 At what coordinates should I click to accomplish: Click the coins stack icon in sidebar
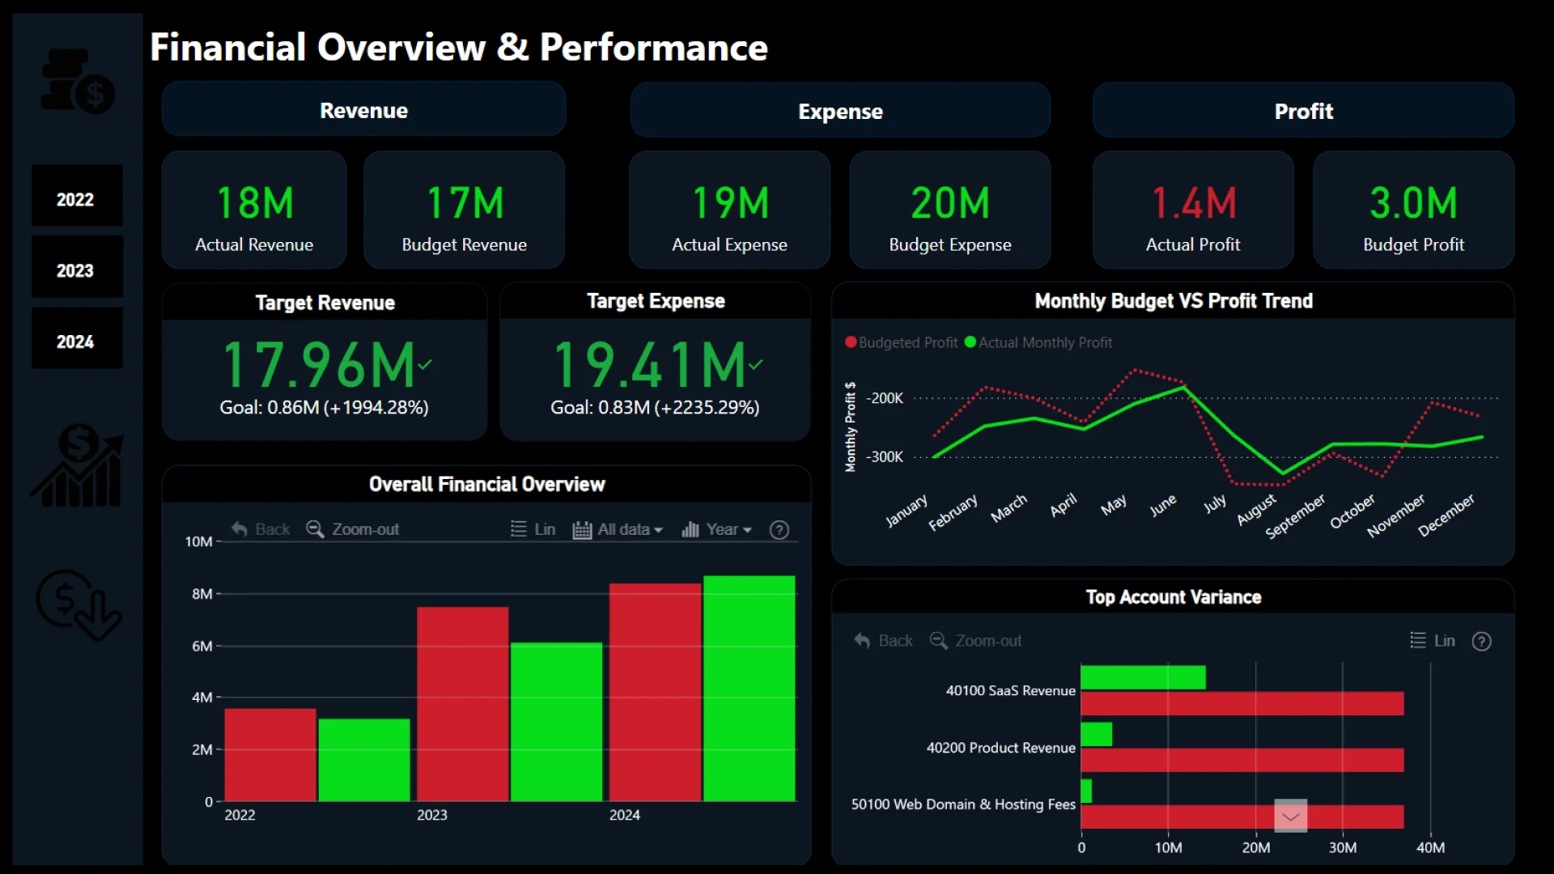pos(78,82)
